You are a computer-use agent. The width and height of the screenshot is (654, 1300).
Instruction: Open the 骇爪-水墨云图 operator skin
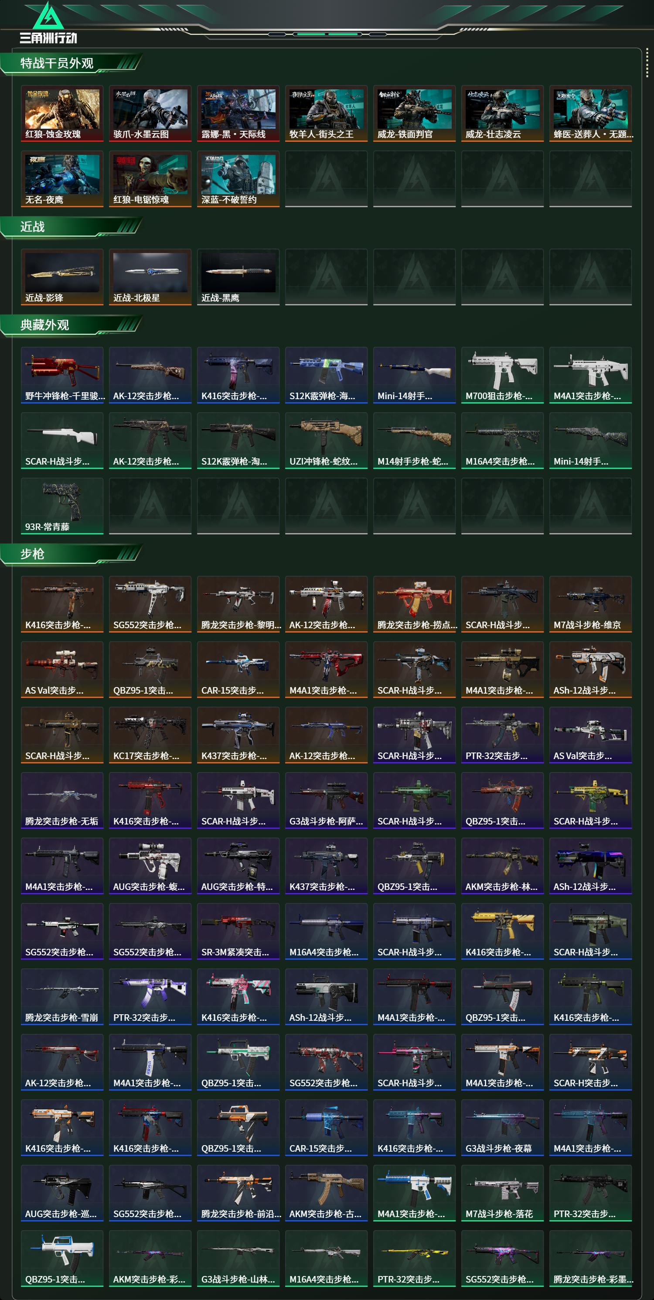pos(150,113)
